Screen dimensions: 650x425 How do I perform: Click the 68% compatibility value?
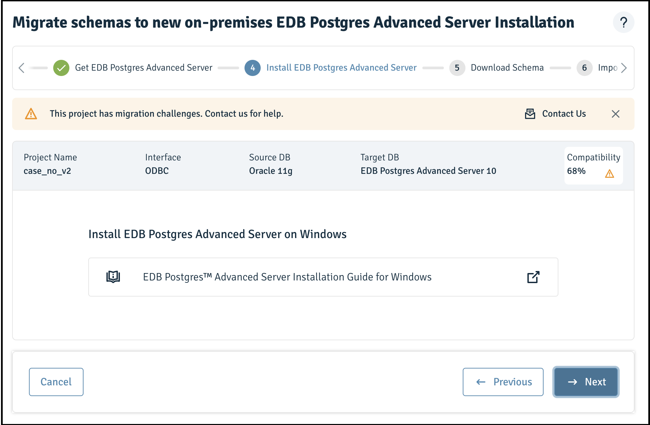(576, 171)
